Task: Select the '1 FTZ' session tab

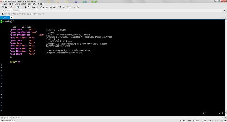Action: [x=5, y=18]
